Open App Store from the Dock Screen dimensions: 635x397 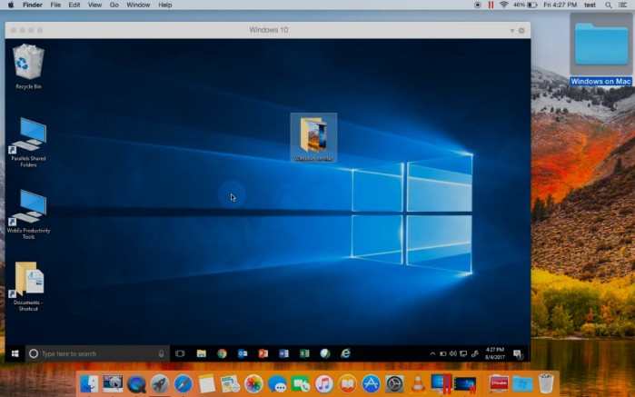pyautogui.click(x=371, y=383)
